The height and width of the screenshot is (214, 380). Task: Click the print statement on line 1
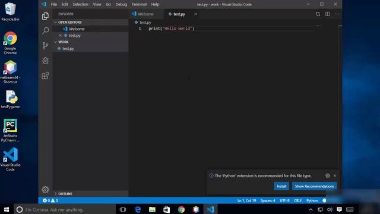pyautogui.click(x=172, y=29)
